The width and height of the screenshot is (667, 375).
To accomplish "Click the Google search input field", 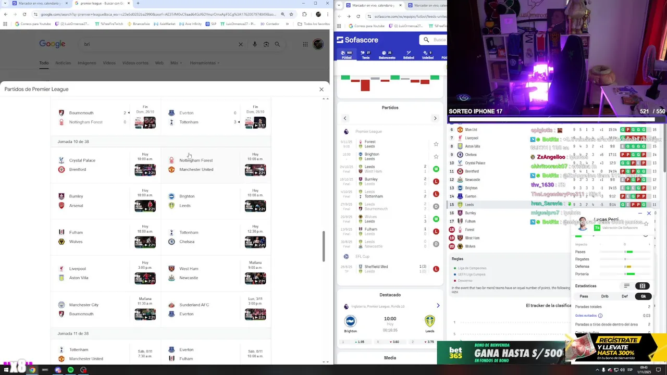I will (x=159, y=44).
